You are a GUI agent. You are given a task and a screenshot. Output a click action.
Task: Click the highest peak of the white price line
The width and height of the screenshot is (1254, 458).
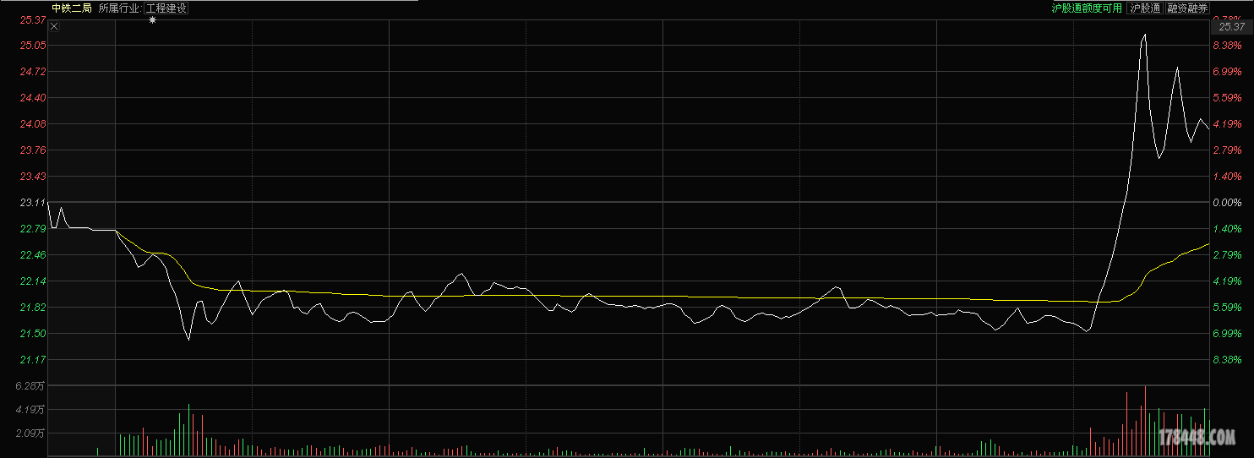coord(1145,35)
